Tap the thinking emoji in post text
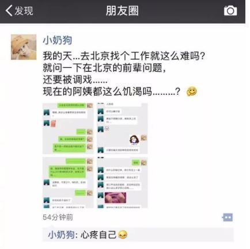Screen dimensions: 250x249 coord(192,91)
